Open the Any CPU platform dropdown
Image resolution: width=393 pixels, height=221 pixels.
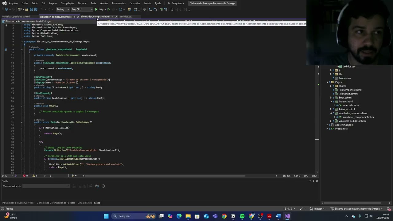pos(82,10)
